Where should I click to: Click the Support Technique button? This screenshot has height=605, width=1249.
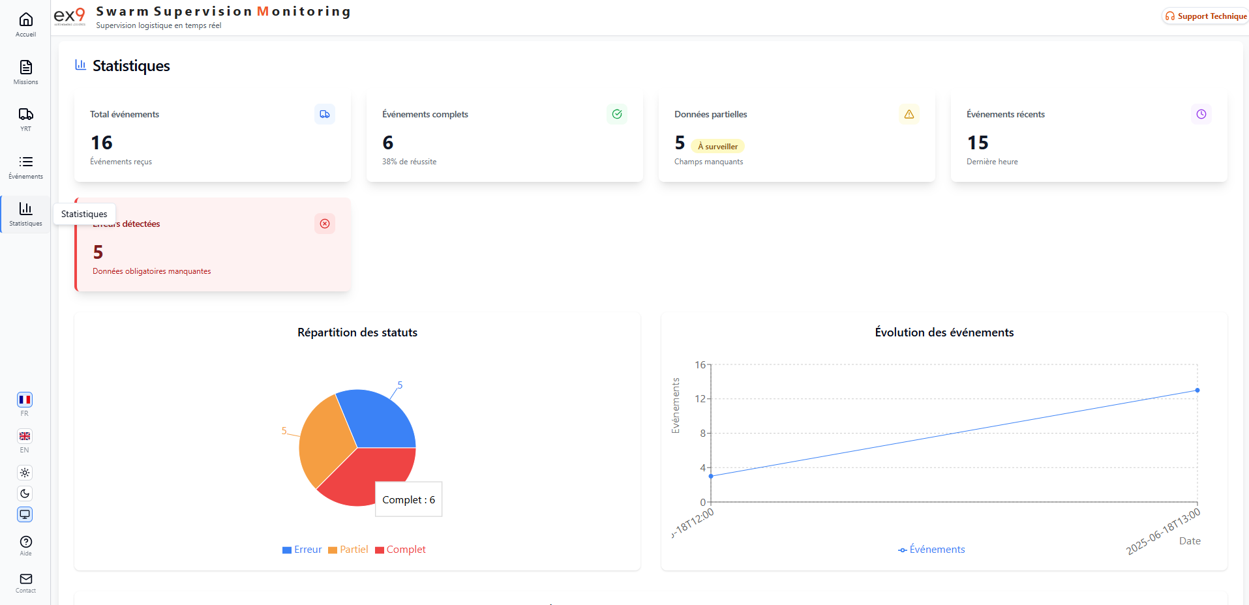tap(1206, 16)
